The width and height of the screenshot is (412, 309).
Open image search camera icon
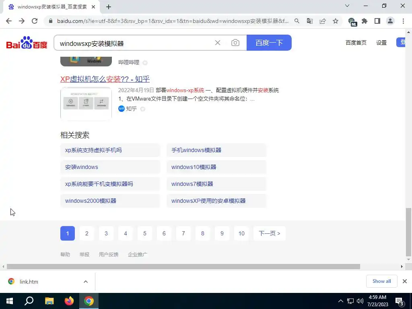(235, 43)
